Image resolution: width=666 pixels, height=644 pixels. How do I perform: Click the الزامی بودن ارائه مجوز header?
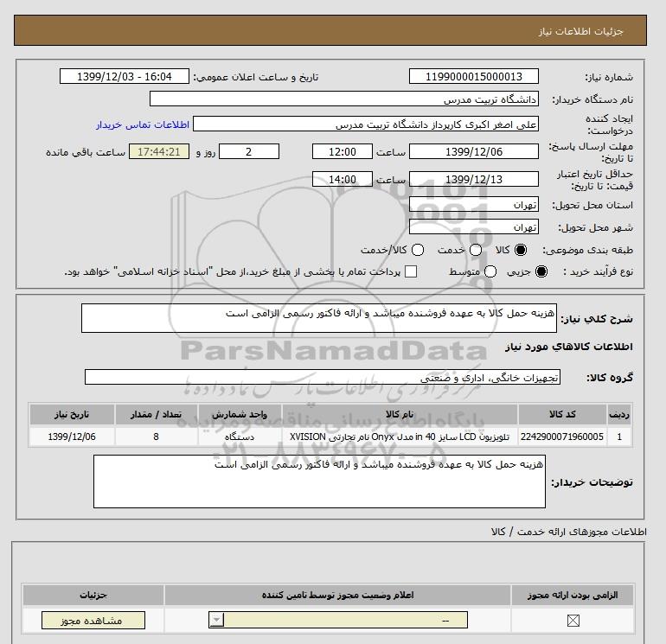[x=572, y=596]
